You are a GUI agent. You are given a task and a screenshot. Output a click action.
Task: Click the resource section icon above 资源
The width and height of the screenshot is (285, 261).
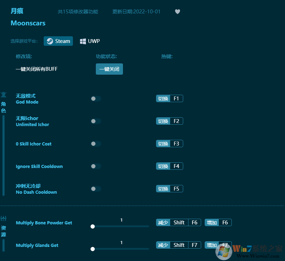[x=4, y=218]
